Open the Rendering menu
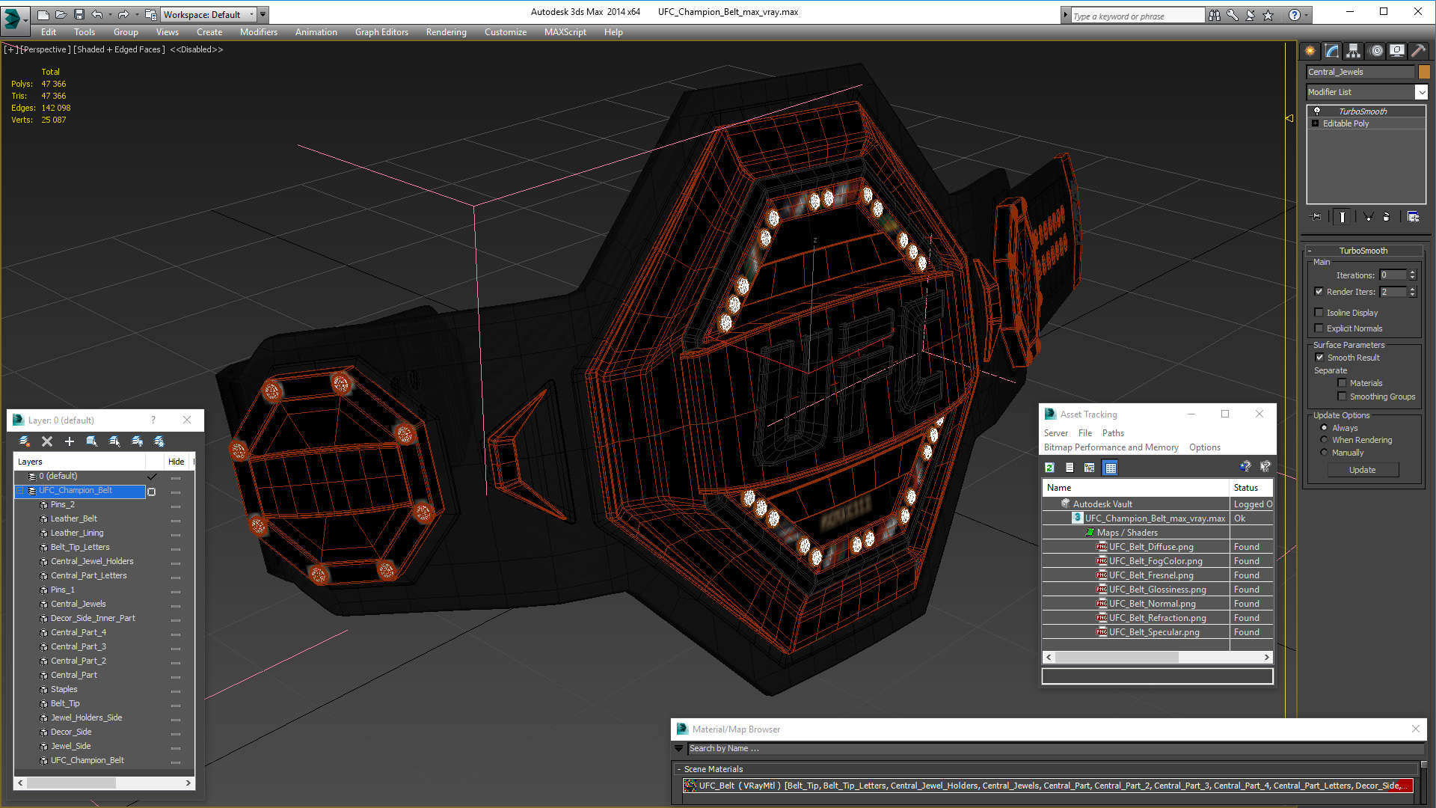 447,32
